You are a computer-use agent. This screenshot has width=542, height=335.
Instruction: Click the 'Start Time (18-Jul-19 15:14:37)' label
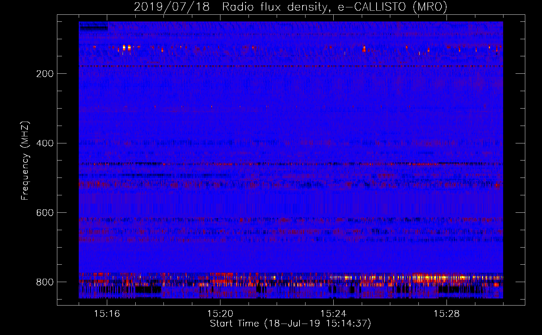(290, 324)
